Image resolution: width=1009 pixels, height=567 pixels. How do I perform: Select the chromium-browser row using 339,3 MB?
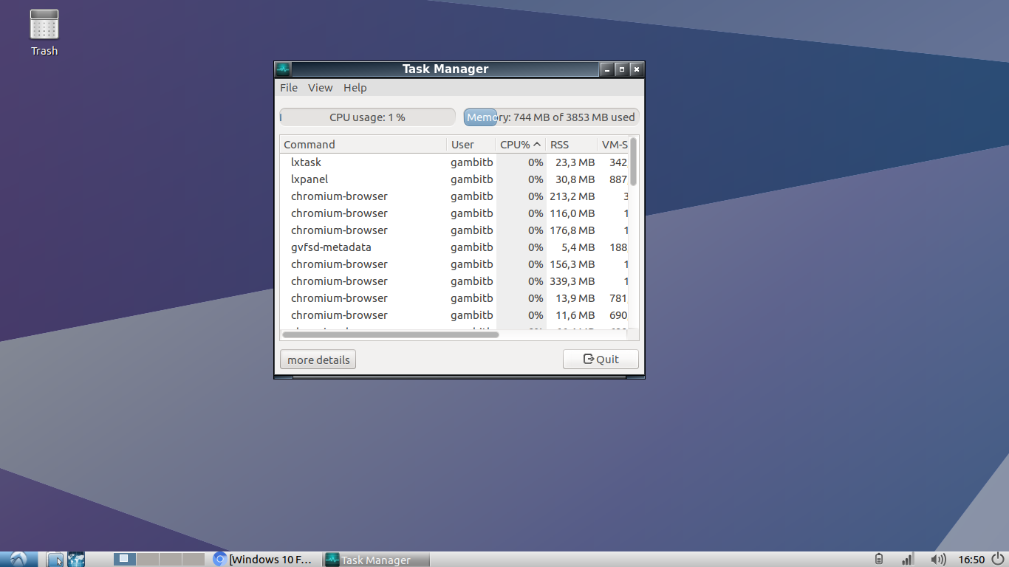(454, 281)
